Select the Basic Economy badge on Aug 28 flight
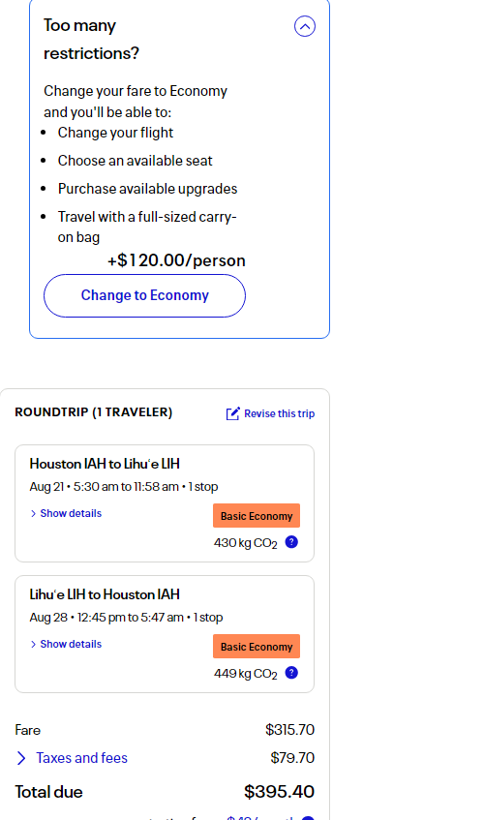Viewport: 484px width, 820px height. point(257,647)
